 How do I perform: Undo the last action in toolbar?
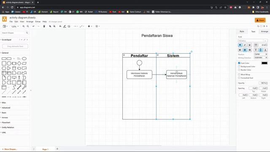(34, 26)
